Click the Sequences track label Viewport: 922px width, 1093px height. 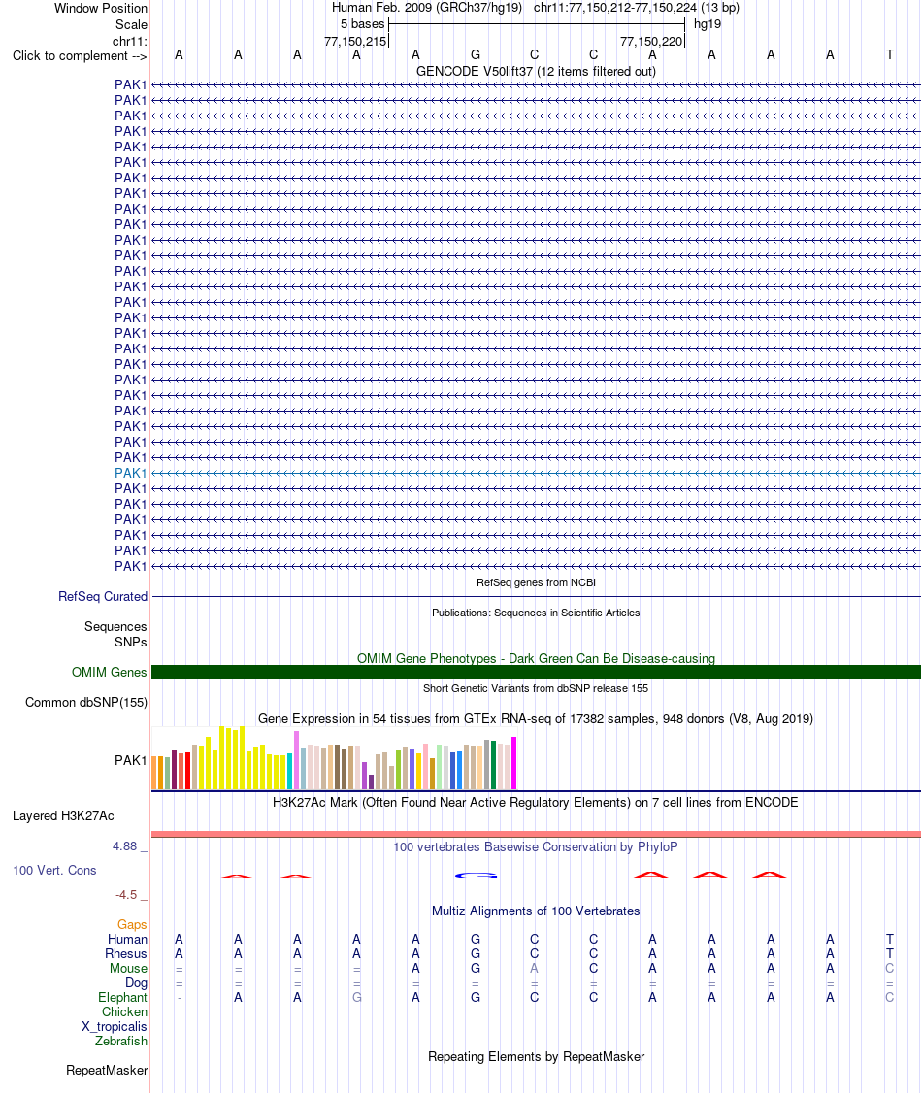(115, 627)
